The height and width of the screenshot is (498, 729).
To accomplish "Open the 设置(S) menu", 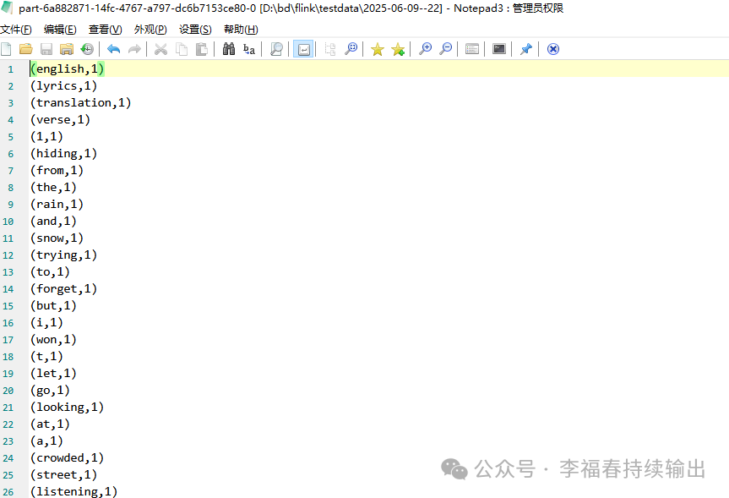I will pos(195,30).
